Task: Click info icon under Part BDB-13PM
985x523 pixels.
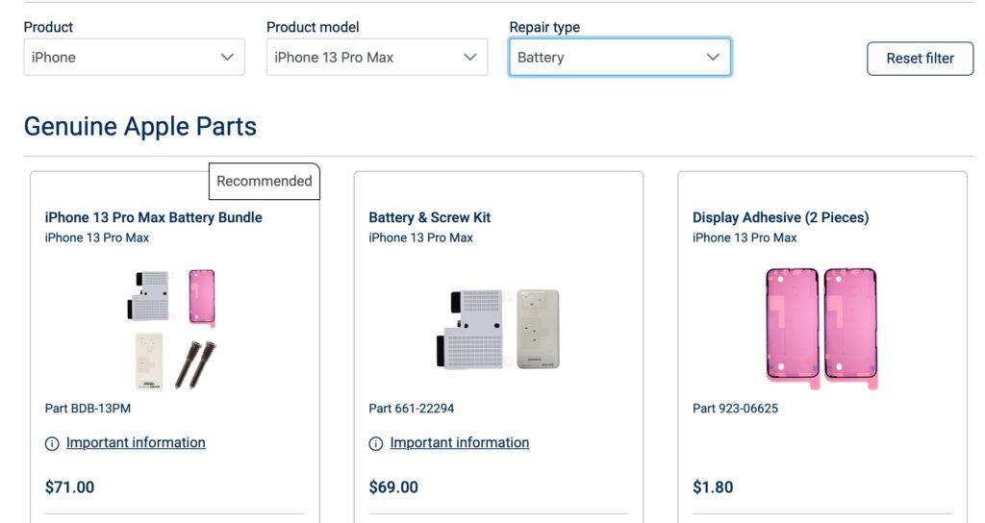Action: pyautogui.click(x=52, y=443)
